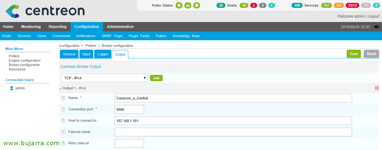Focus the Name input field
Screen dimensions: 382x150
click(x=233, y=98)
